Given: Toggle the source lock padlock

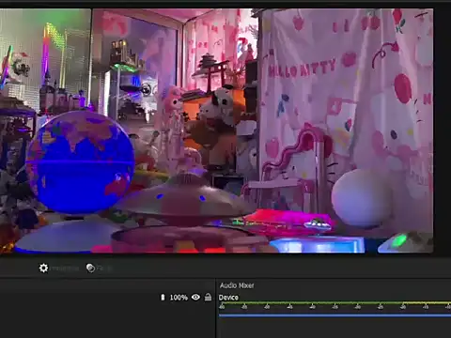Looking at the screenshot, I should tap(208, 297).
